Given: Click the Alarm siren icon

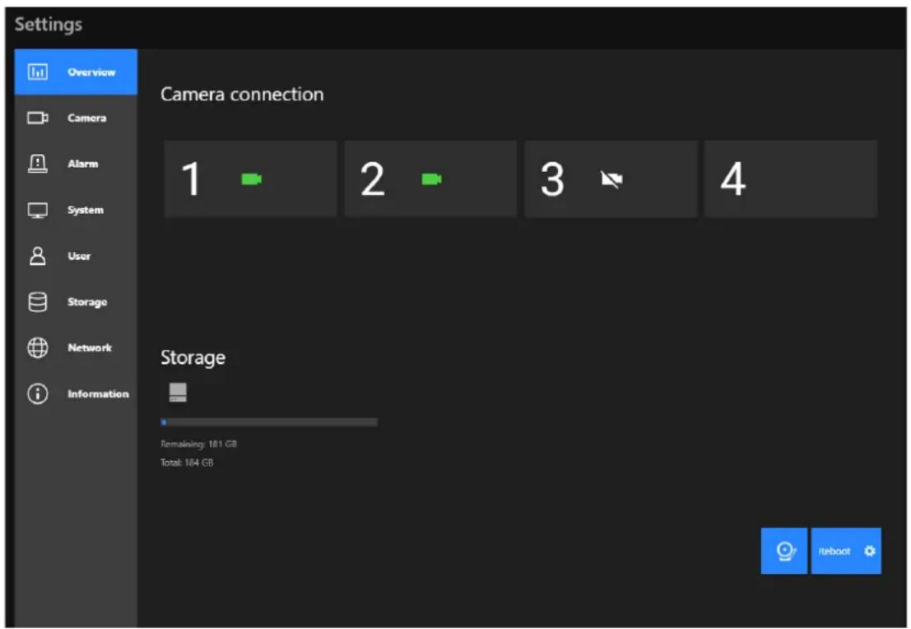Looking at the screenshot, I should tap(38, 164).
